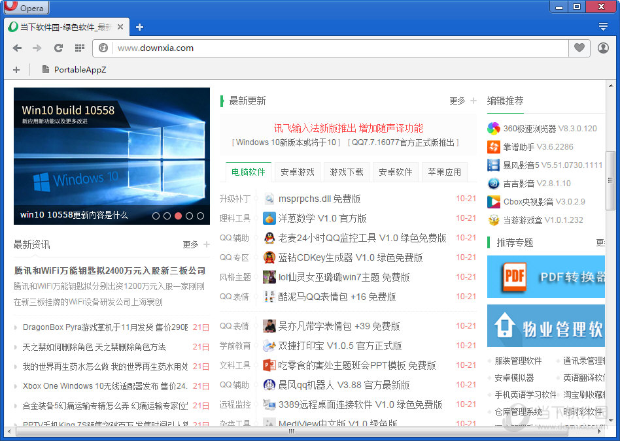
Task: Close the 当下软件园 browser tab
Action: 120,27
